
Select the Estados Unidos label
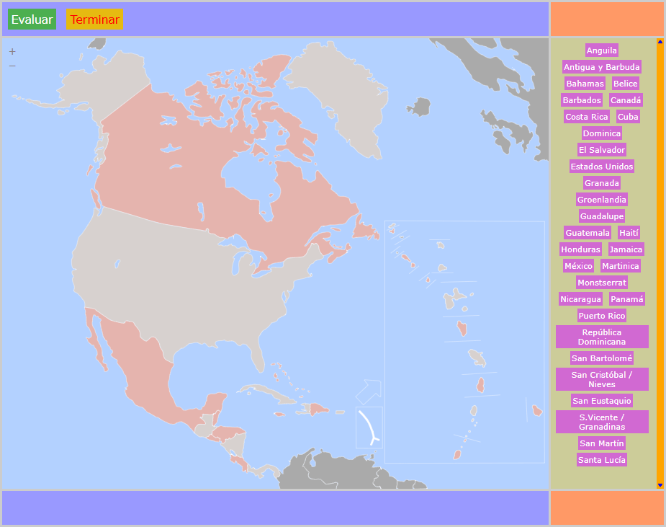point(602,167)
